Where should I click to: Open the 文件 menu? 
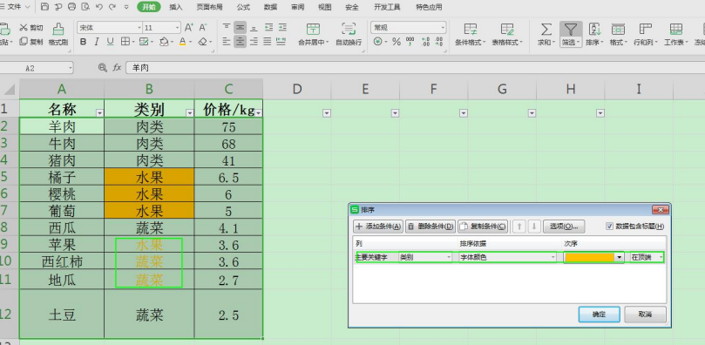[x=16, y=7]
